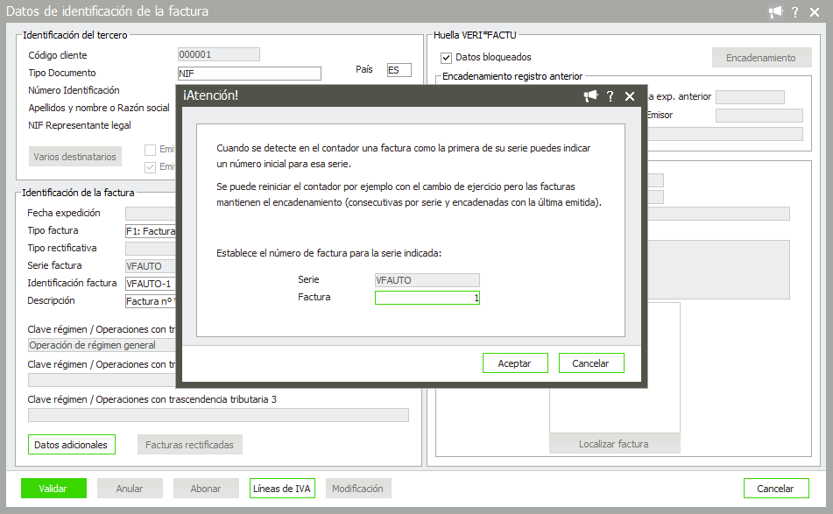Image resolution: width=833 pixels, height=514 pixels.
Task: Open the Tipo Documento field showing NIF
Action: pos(249,74)
